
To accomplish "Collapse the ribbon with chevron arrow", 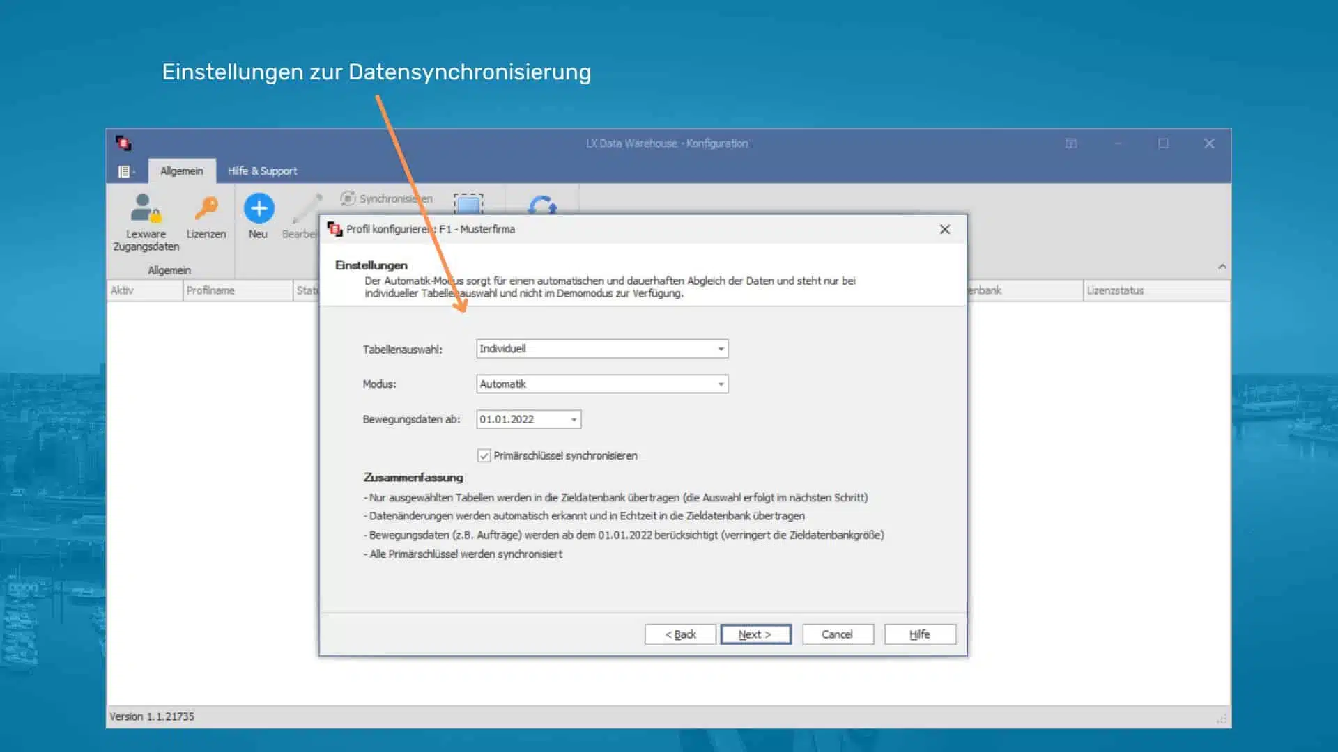I will click(x=1222, y=267).
